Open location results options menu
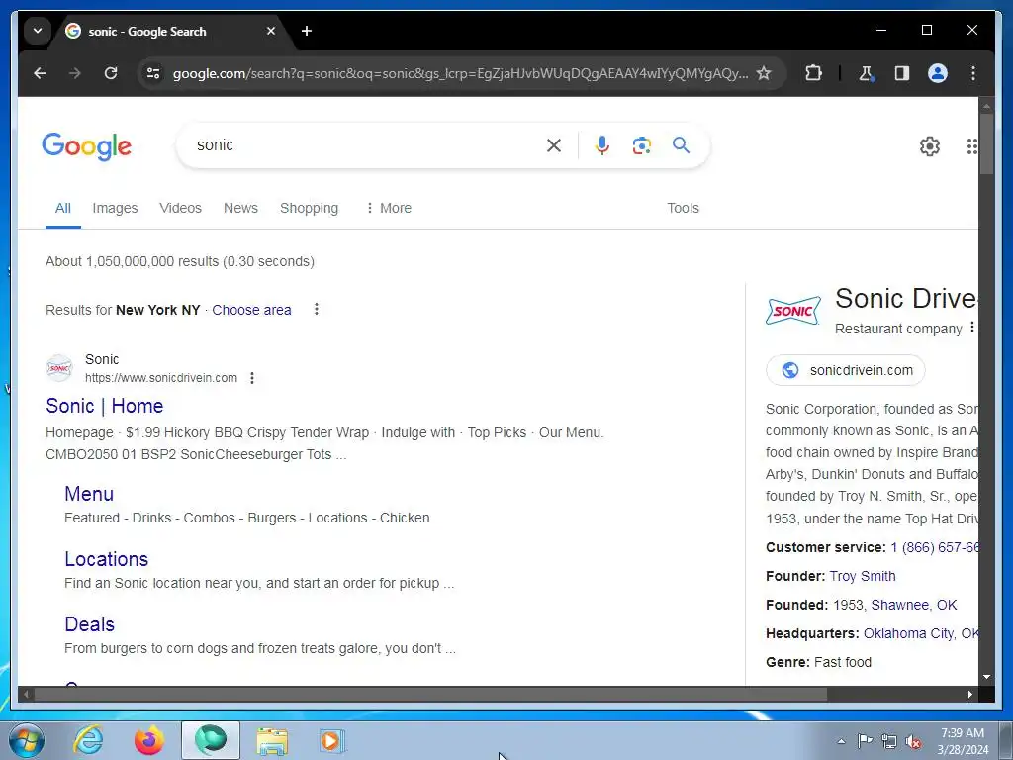 point(316,310)
